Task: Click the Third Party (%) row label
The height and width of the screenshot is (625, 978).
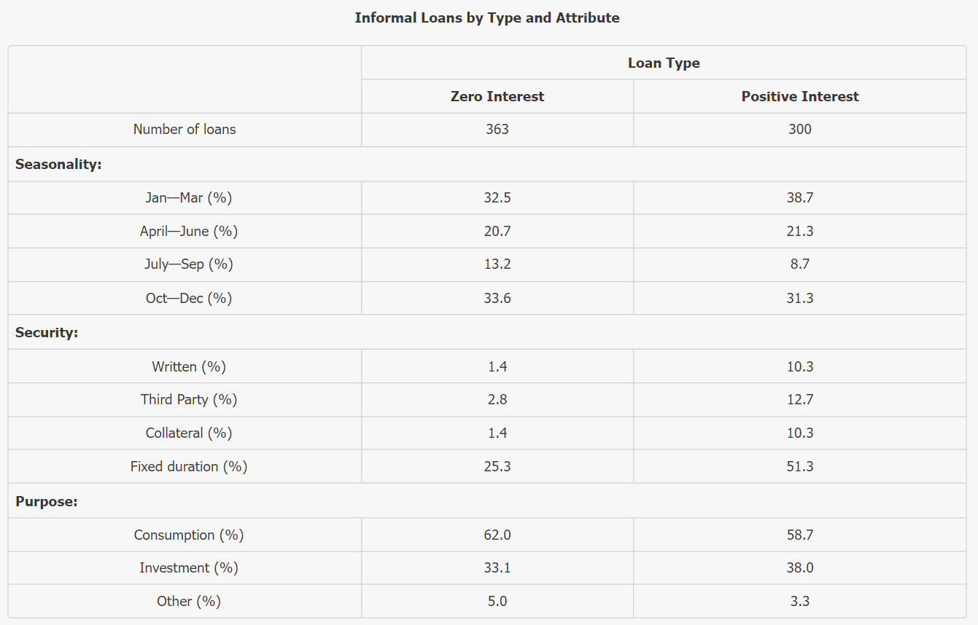Action: (189, 399)
